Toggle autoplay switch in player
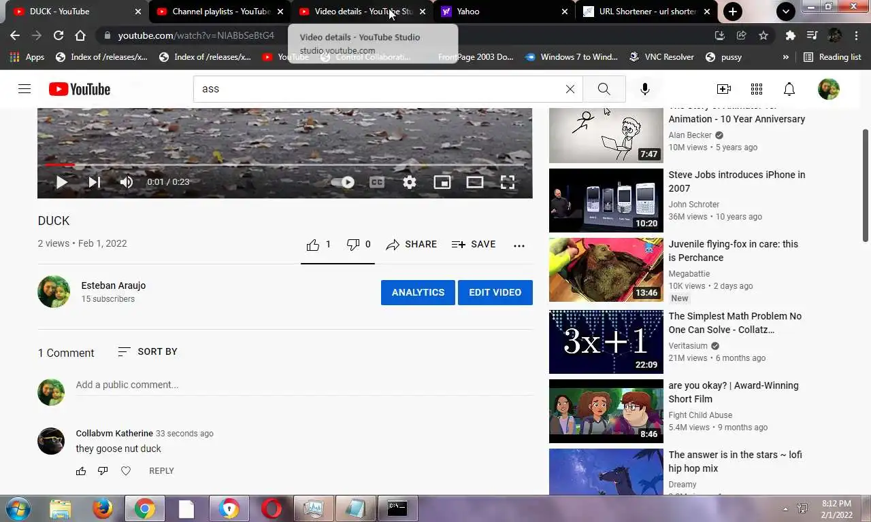Viewport: 871px width, 522px height. 343,182
